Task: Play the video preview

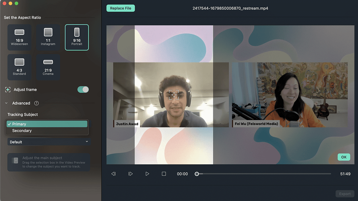Action: tap(147, 174)
